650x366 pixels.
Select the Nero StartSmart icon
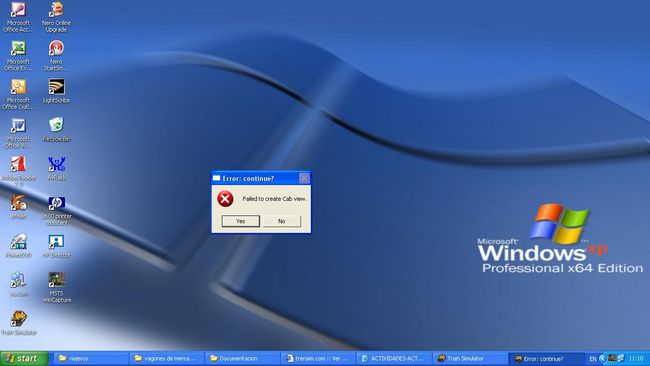click(x=56, y=48)
